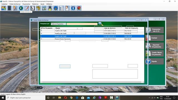Open the document with red pen toolbar icon
The height and width of the screenshot is (100, 178).
coord(27,8)
